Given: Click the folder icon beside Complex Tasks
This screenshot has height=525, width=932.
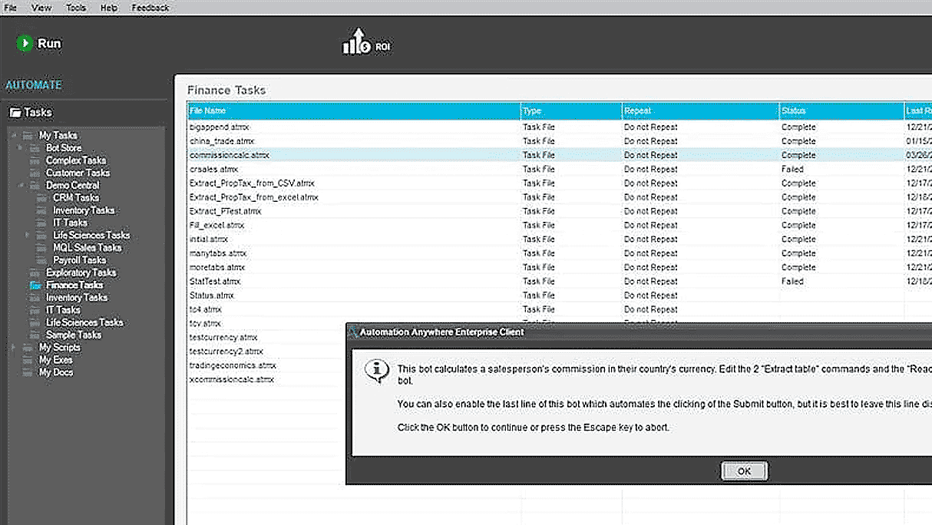Looking at the screenshot, I should click(x=35, y=160).
